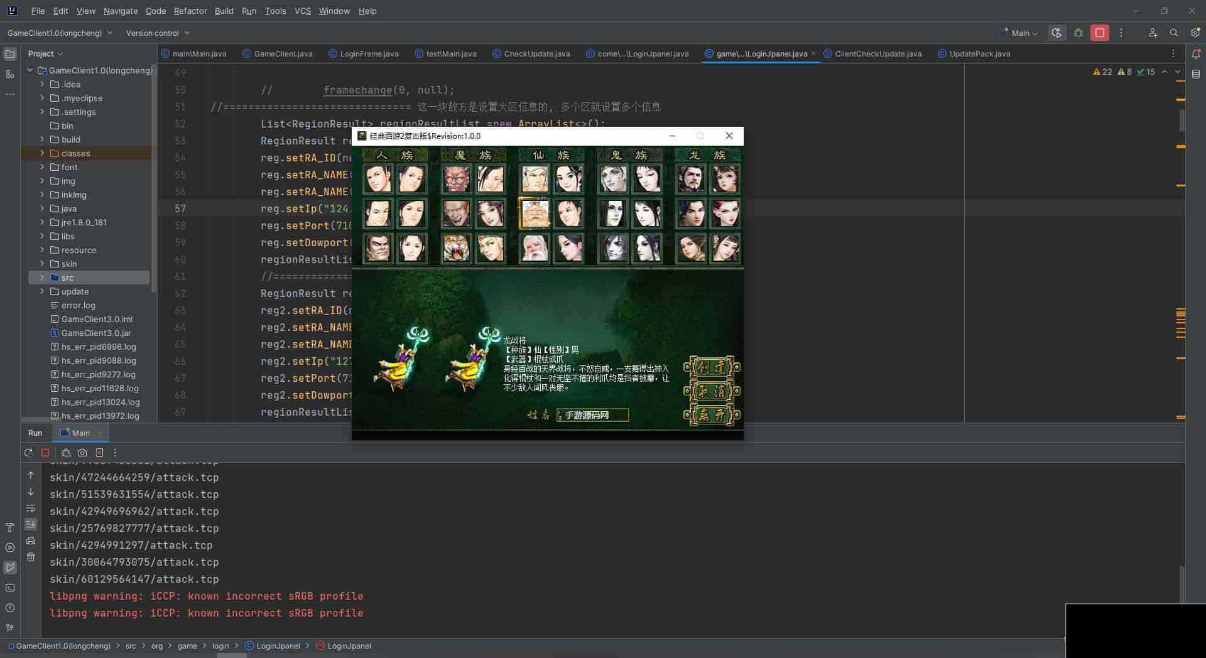Expand the src folder in project tree

(42, 278)
